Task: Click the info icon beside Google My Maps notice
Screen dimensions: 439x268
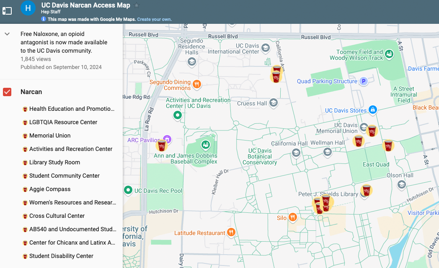Action: point(44,19)
